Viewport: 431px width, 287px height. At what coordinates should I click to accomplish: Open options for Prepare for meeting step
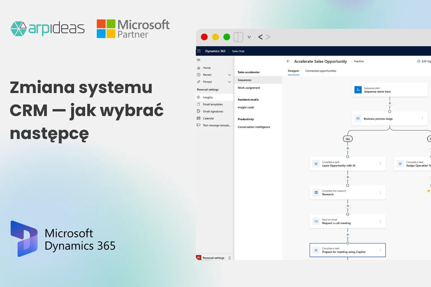point(380,250)
